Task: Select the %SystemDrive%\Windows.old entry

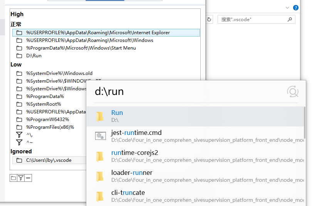Action: point(59,73)
